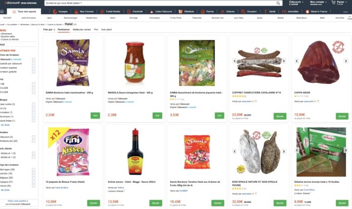
Task: Tick the Cdiscount à volonté checkbox
Action: click(x=33, y=60)
